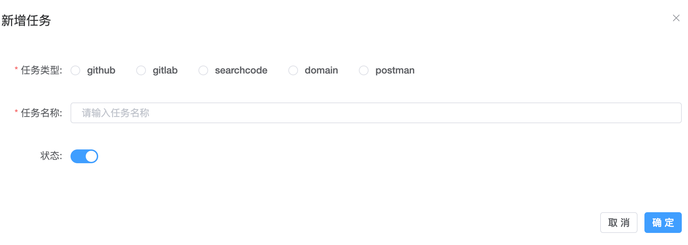688x245 pixels.
Task: Choose the searchcode radio option
Action: [203, 70]
